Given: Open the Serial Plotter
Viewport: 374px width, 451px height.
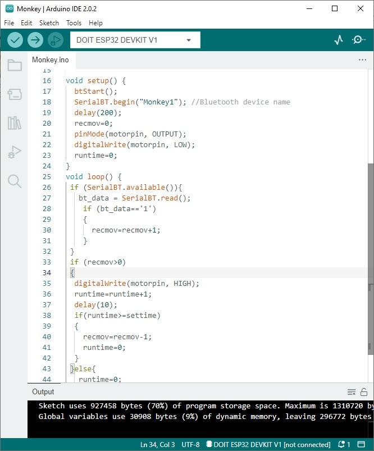Looking at the screenshot, I should coord(339,40).
